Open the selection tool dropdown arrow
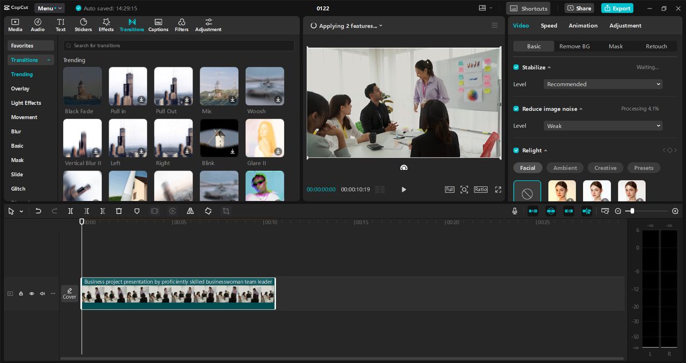This screenshot has height=363, width=686. (21, 211)
